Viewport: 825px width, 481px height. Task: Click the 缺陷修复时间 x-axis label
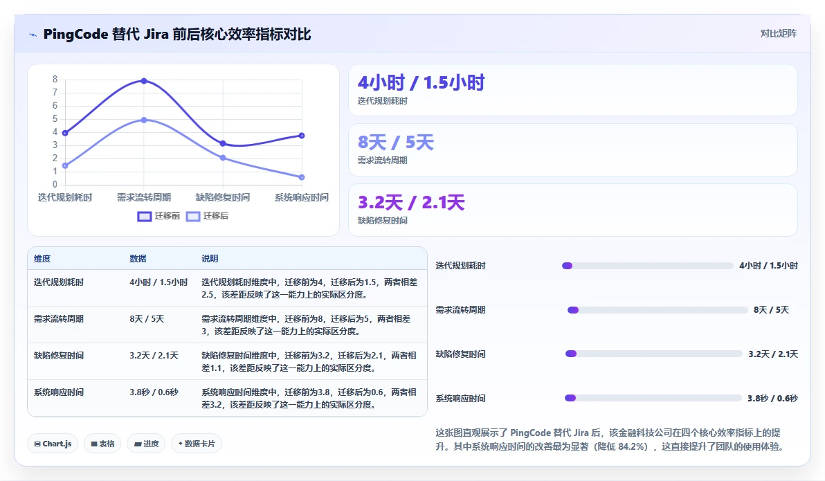click(223, 197)
